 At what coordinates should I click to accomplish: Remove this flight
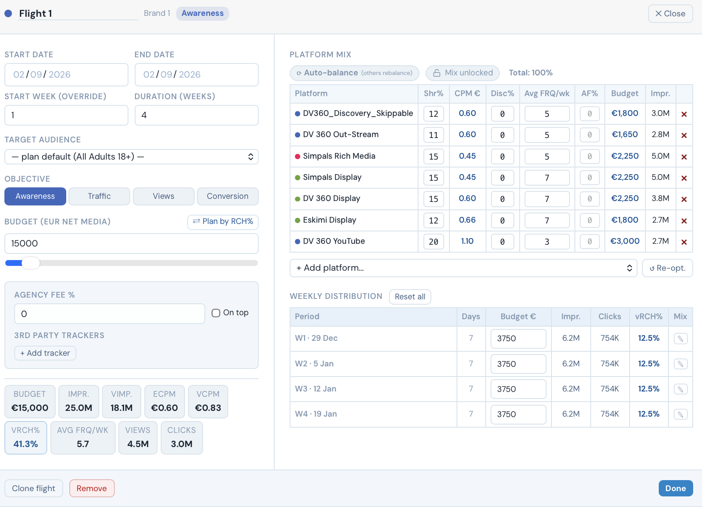[x=92, y=488]
